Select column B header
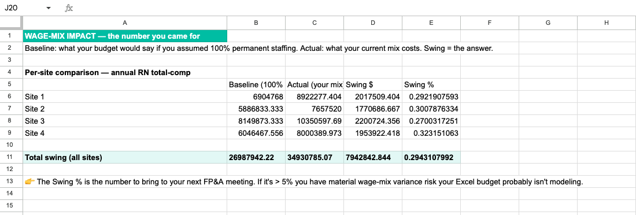636x215 pixels. tap(256, 23)
